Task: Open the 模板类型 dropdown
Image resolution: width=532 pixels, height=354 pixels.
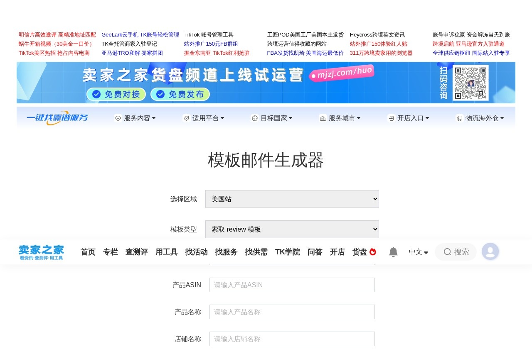Action: click(x=292, y=229)
